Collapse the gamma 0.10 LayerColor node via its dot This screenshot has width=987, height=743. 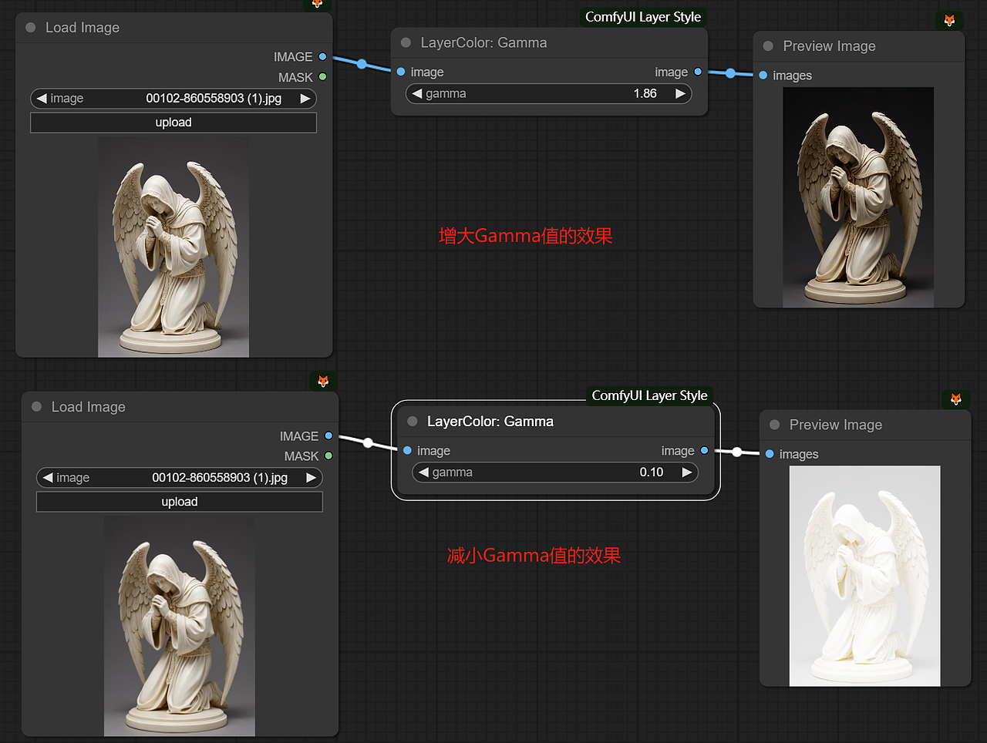tap(413, 422)
